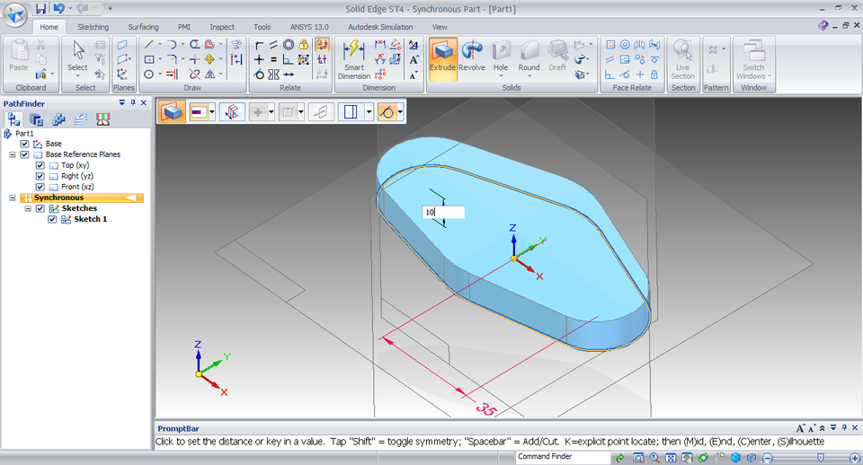The width and height of the screenshot is (863, 465).
Task: Toggle Maintain Relationships highlighted icon in Relate
Action: click(322, 45)
